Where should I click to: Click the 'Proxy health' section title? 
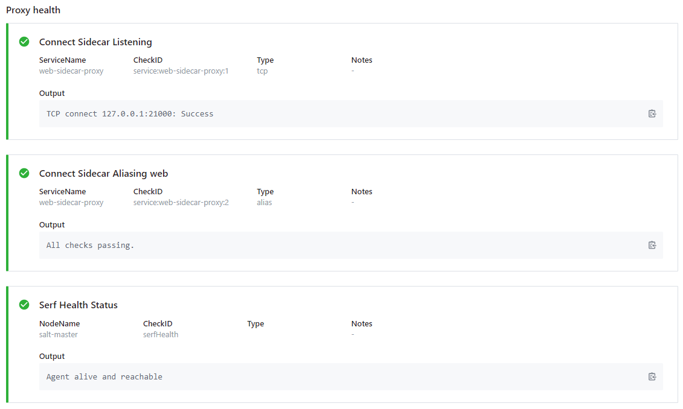[x=33, y=10]
